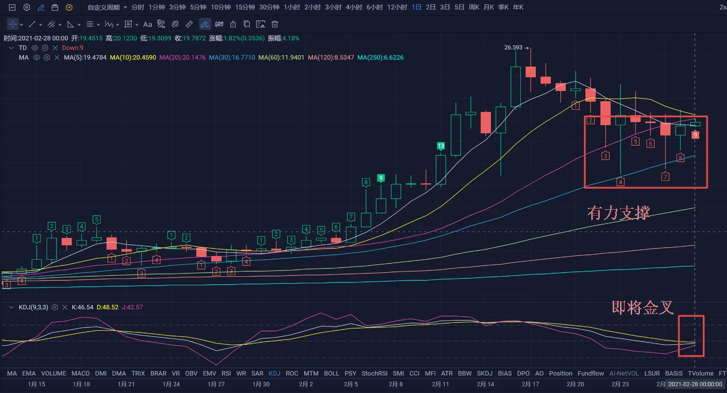Select the triangle angle drawing tool
This screenshot has width=727, height=393.
71,24
